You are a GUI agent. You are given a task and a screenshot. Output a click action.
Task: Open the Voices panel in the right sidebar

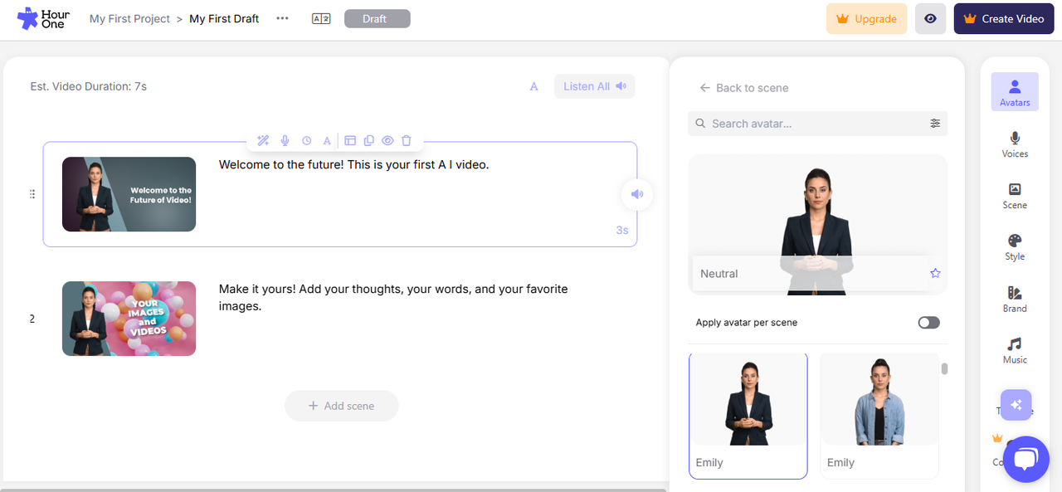point(1015,144)
